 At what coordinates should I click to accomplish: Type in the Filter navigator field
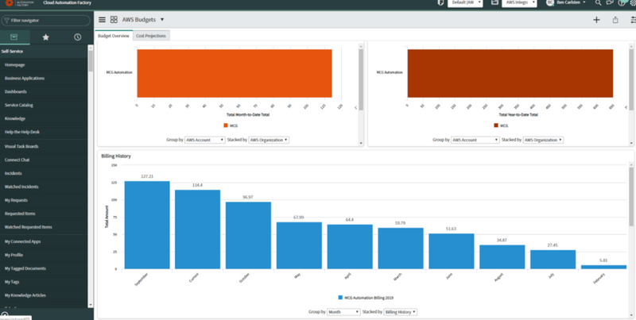[48, 19]
